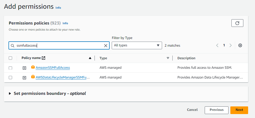This screenshot has width=255, height=118.
Task: Click the search magnifier icon
Action: pyautogui.click(x=12, y=46)
